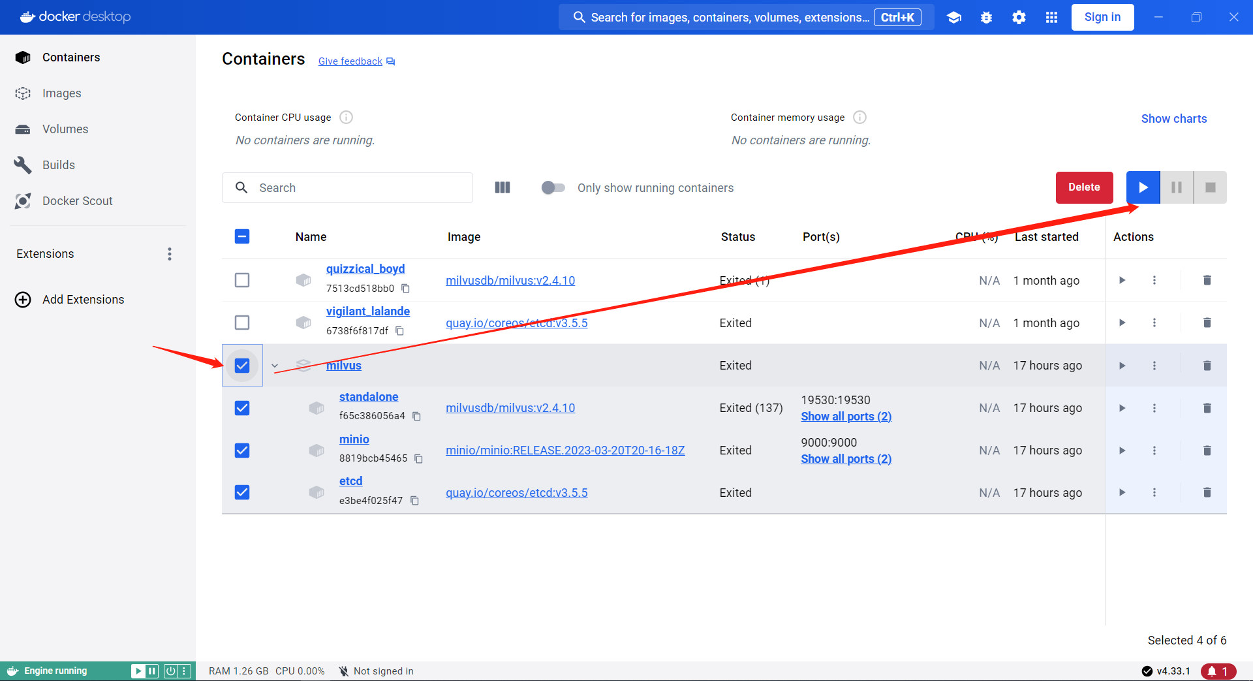The width and height of the screenshot is (1253, 681).
Task: Start the vigilant_lalande container
Action: pos(1122,323)
